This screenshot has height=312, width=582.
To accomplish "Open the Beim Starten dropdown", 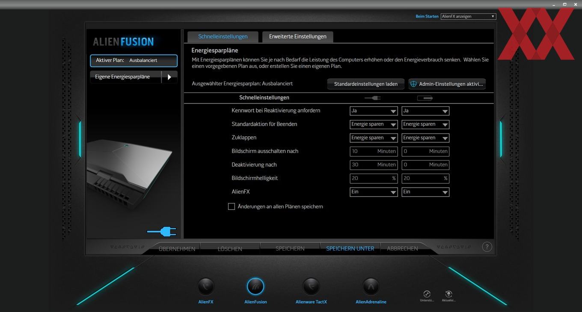I will click(468, 16).
